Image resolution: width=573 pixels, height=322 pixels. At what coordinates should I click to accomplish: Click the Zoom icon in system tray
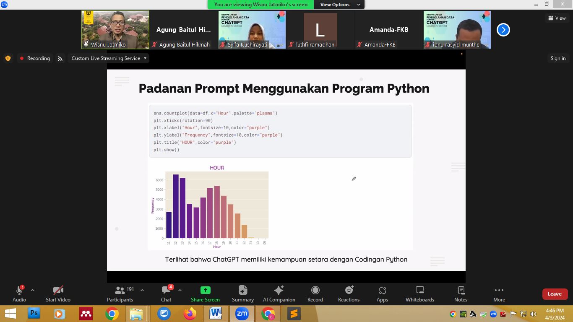tap(493, 314)
